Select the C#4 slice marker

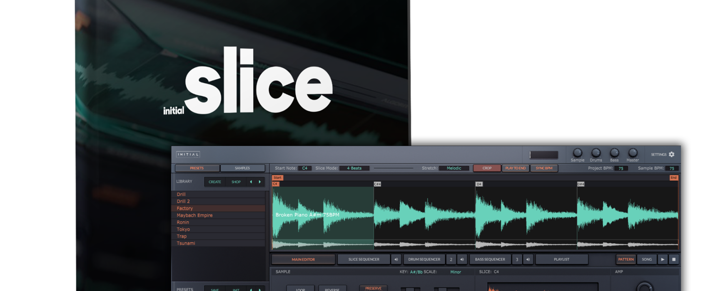point(377,184)
